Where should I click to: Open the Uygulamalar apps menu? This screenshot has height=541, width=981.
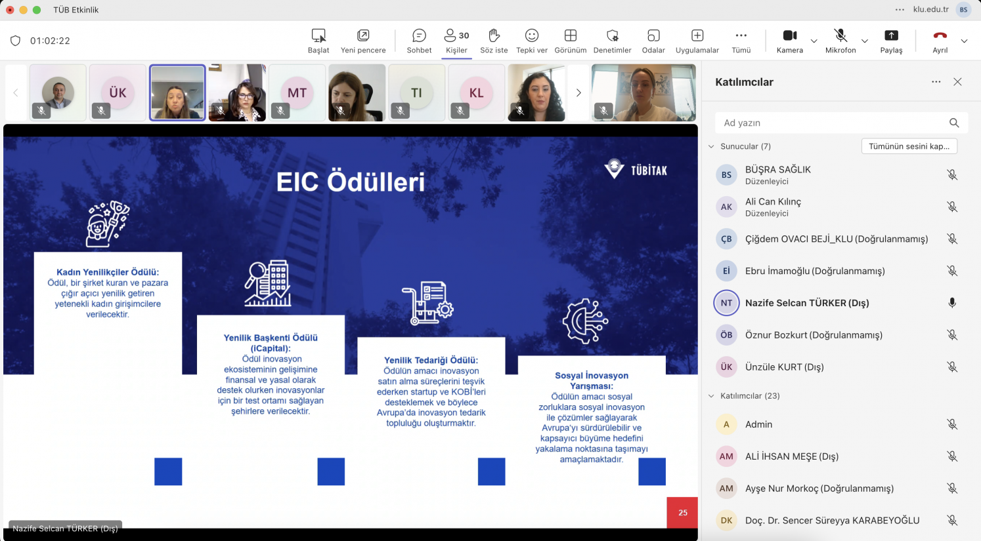pyautogui.click(x=697, y=41)
